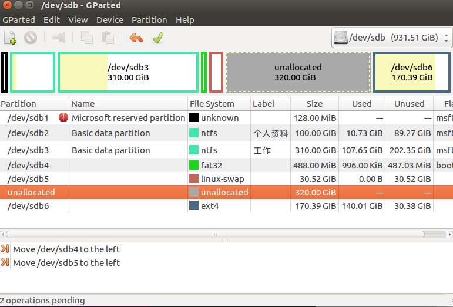Open the Device menu
453x307 pixels.
110,20
